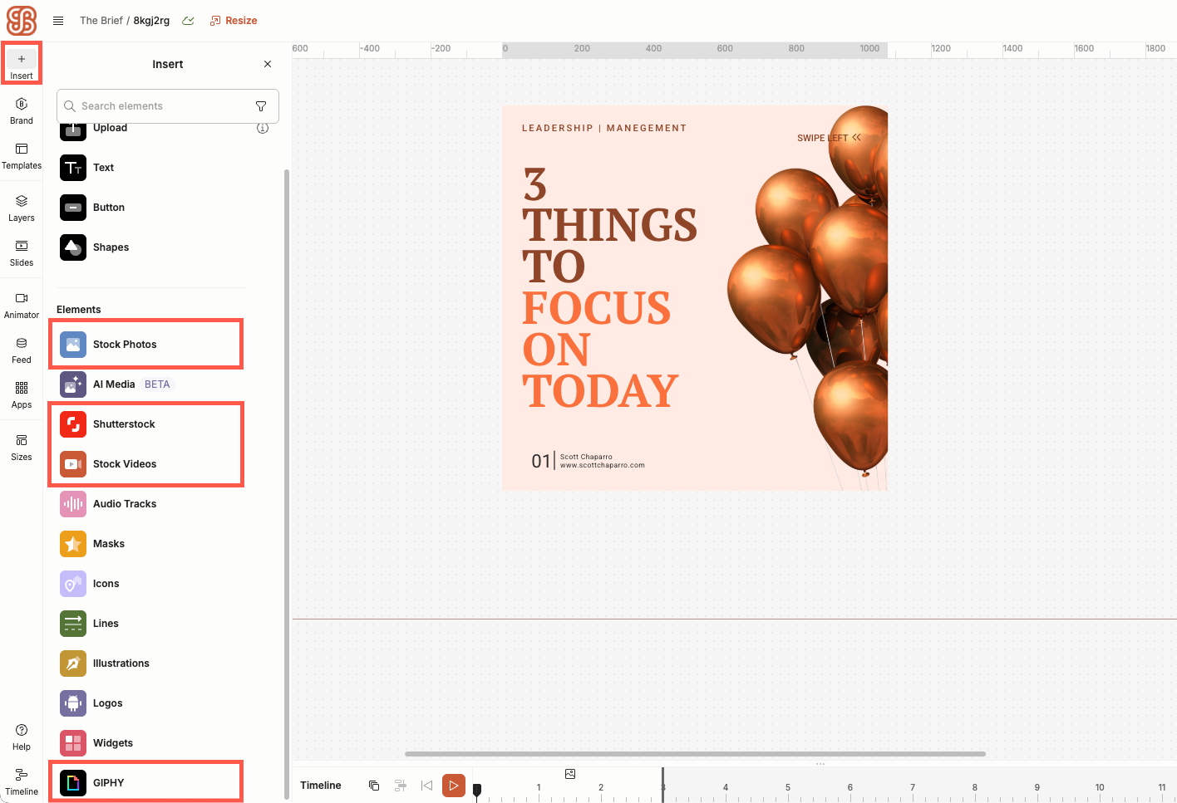This screenshot has width=1177, height=803.
Task: Click the cloud save status icon
Action: tap(189, 21)
